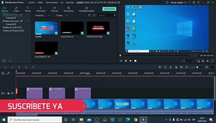This screenshot has width=216, height=123.
Task: Enter fullscreen preview
Action: [213, 61]
